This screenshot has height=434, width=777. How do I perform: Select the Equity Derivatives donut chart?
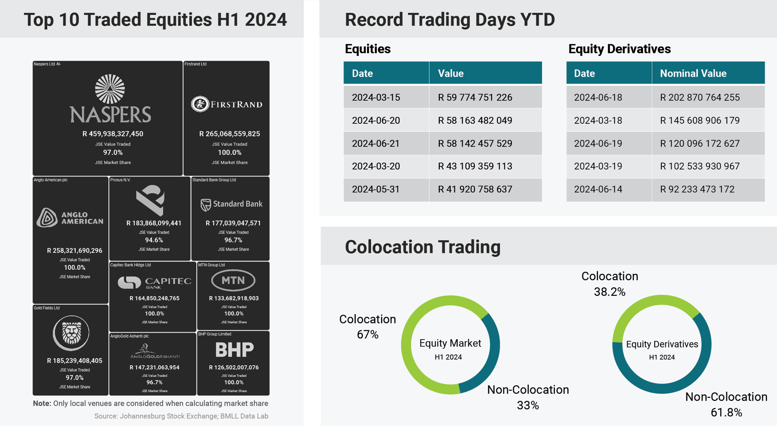(x=662, y=344)
